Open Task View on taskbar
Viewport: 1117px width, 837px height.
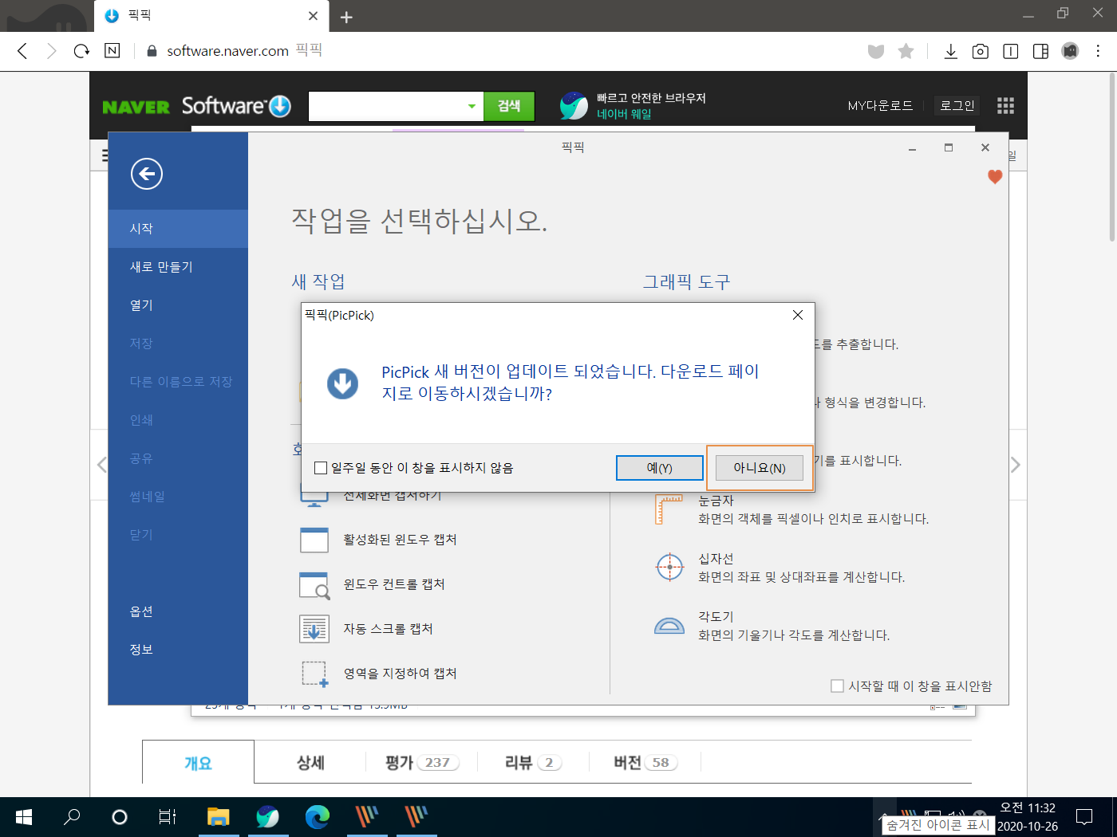(168, 817)
